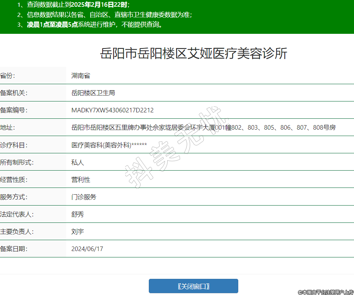Click the notice about 查询数据截止 date
Image resolution: width=354 pixels, height=295 pixels.
pyautogui.click(x=73, y=5)
